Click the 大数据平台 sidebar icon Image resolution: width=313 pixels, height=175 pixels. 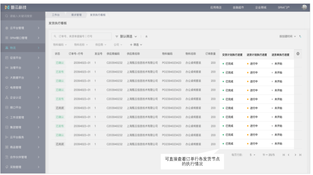7,77
